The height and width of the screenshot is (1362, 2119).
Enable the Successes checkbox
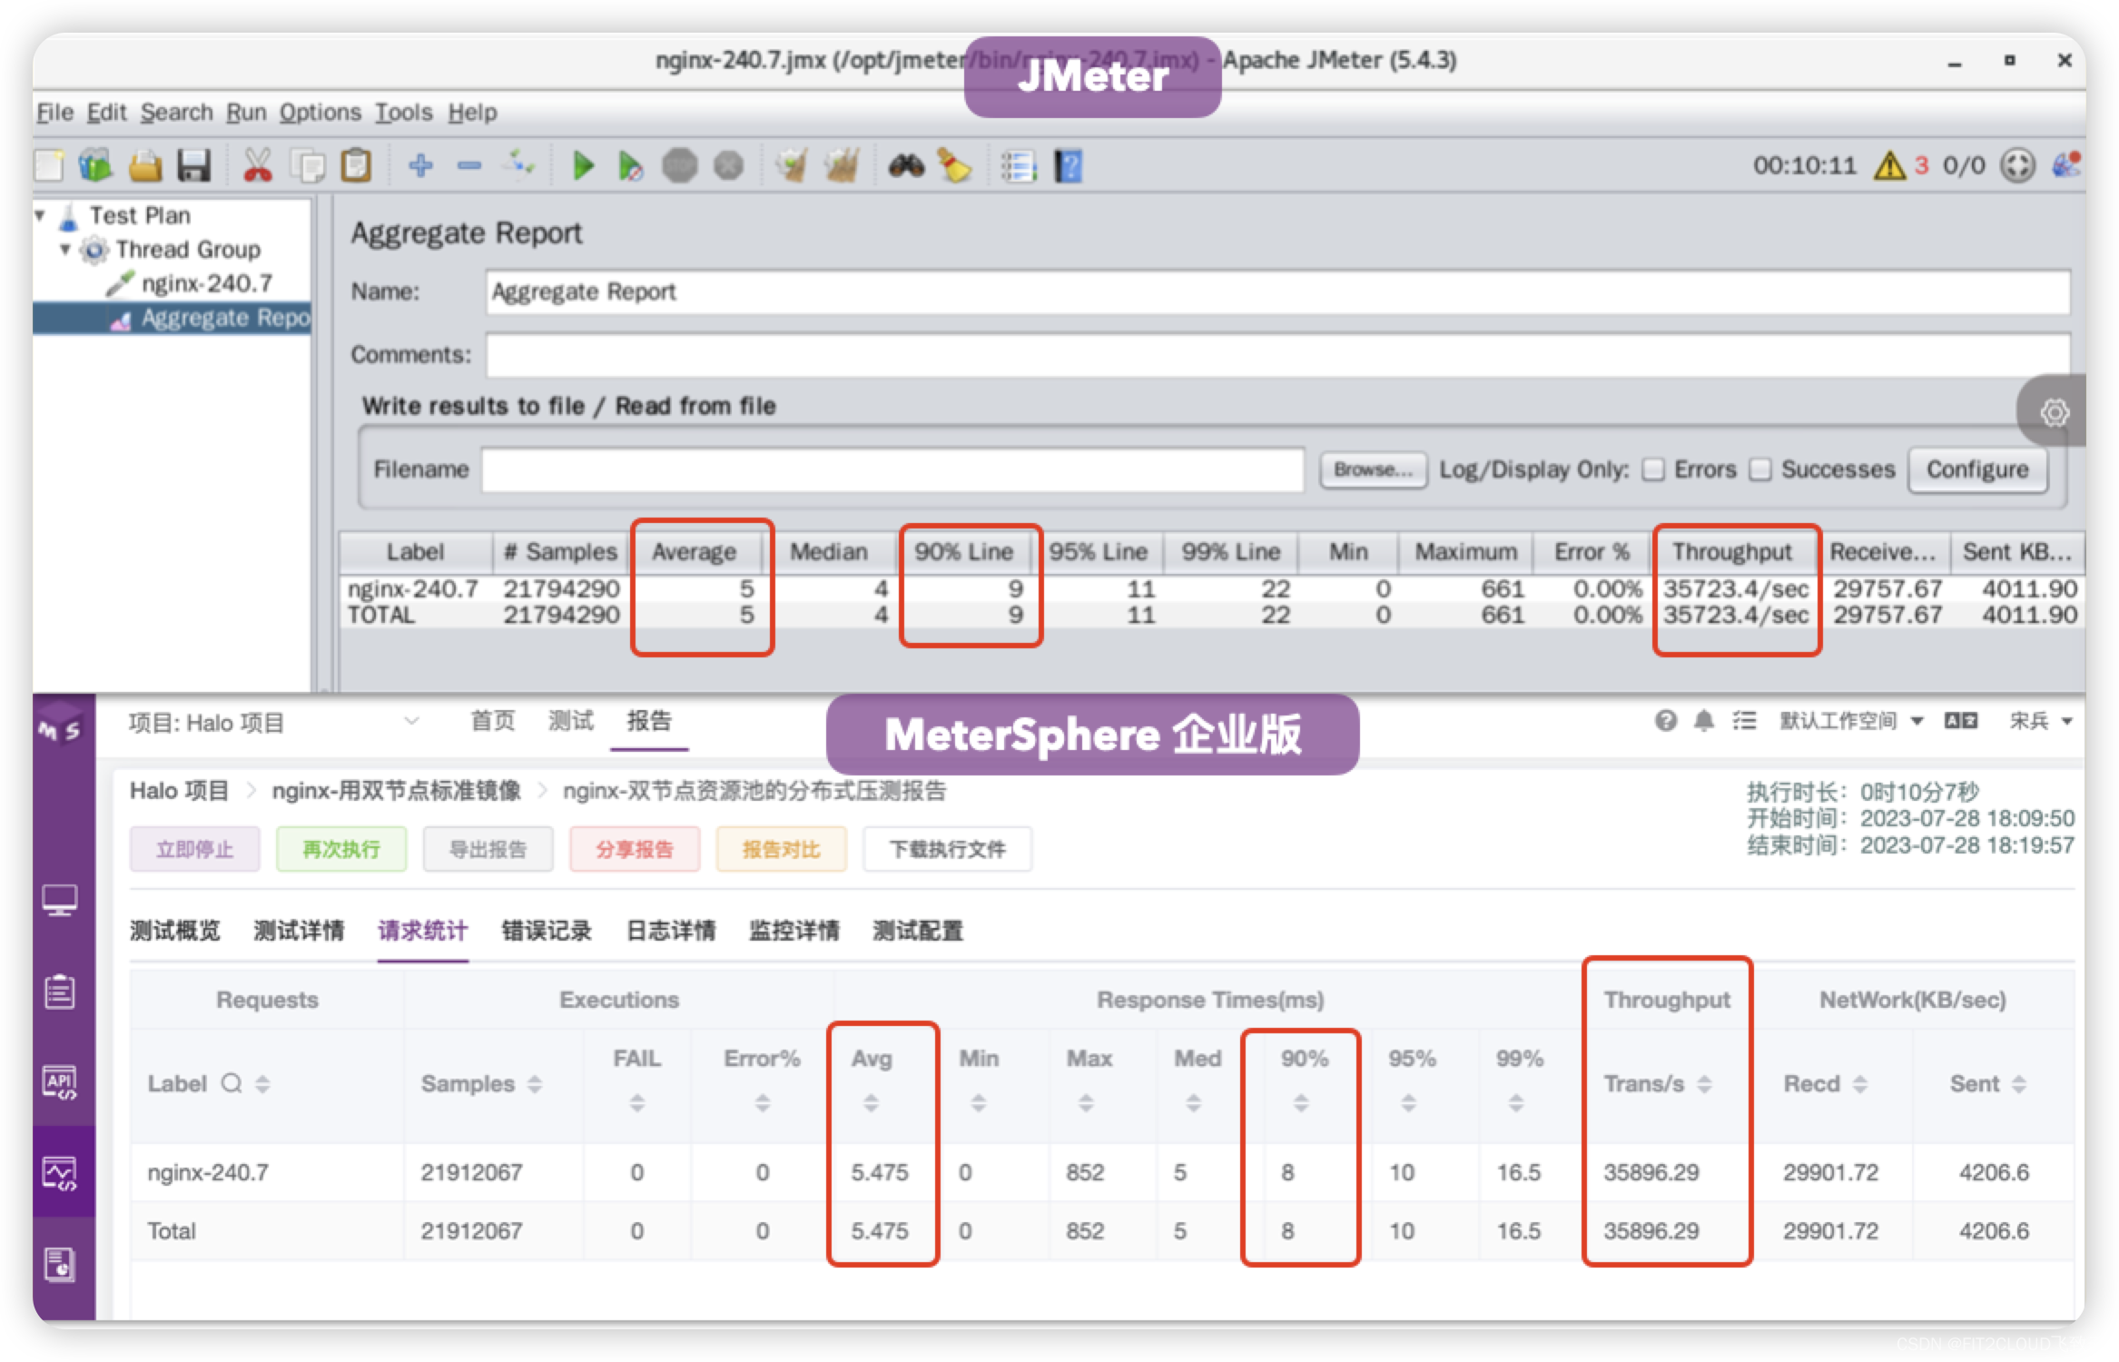coord(1760,469)
